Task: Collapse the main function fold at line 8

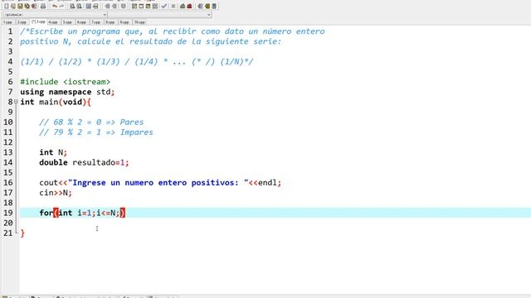Action: (16, 102)
